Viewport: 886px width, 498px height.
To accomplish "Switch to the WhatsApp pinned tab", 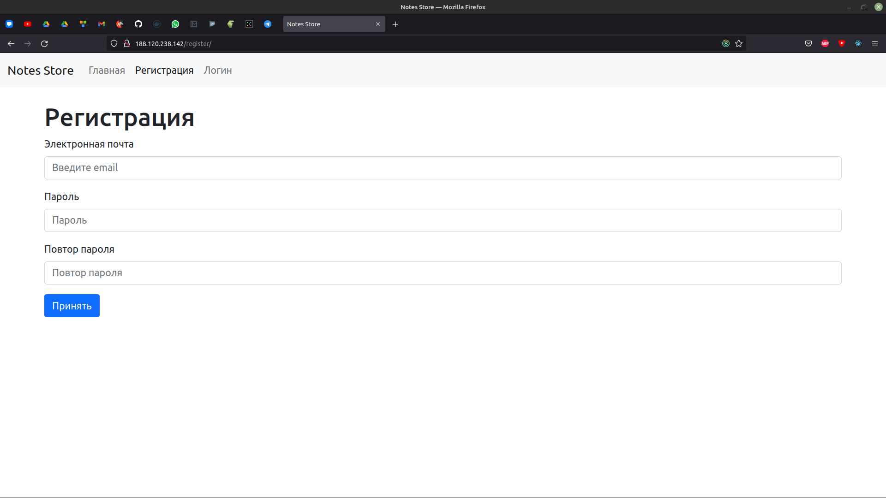I will (175, 24).
